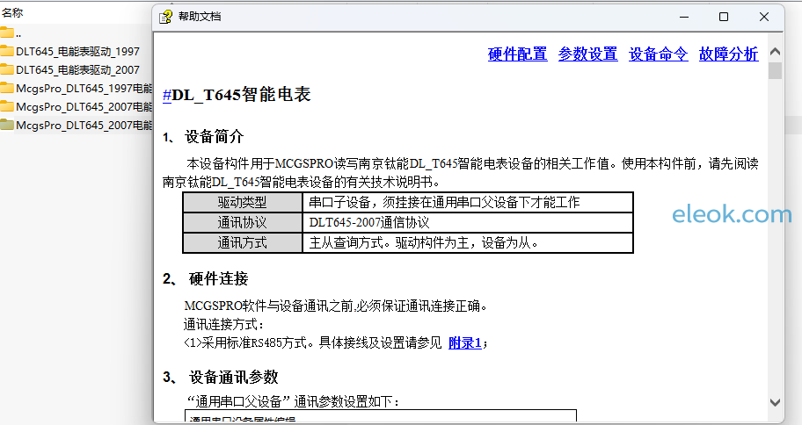The width and height of the screenshot is (802, 425).
Task: Select folder icon of McgsPro_DLT645_1997电能
Action: [x=7, y=88]
